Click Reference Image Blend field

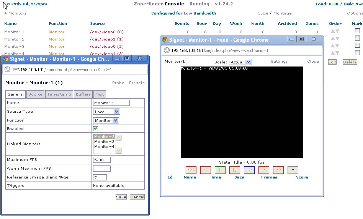pyautogui.click(x=100, y=177)
